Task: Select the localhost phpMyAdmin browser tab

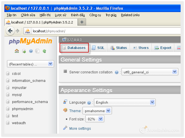Action: (x=41, y=22)
